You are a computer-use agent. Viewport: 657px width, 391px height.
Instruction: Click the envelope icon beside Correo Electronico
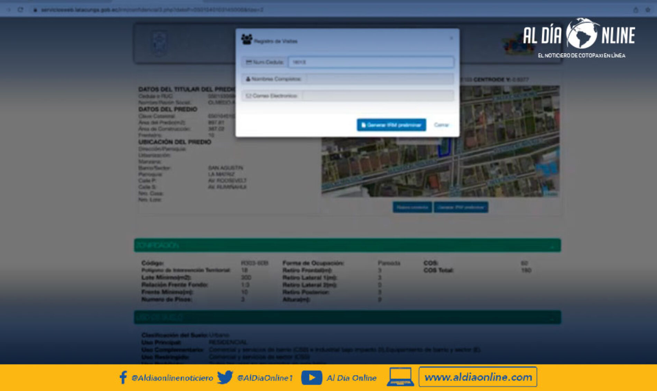pos(248,96)
